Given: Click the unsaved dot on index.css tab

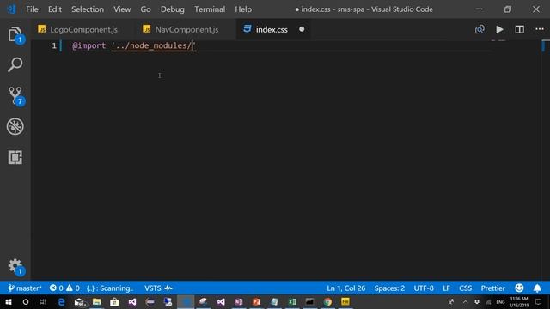Looking at the screenshot, I should pyautogui.click(x=302, y=29).
